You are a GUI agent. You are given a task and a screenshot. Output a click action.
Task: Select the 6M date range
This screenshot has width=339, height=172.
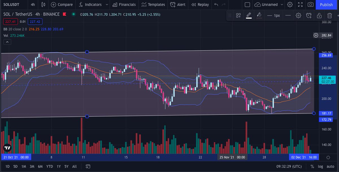click(x=40, y=166)
